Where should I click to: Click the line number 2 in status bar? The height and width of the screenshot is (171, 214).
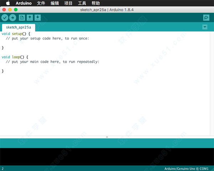2,169
